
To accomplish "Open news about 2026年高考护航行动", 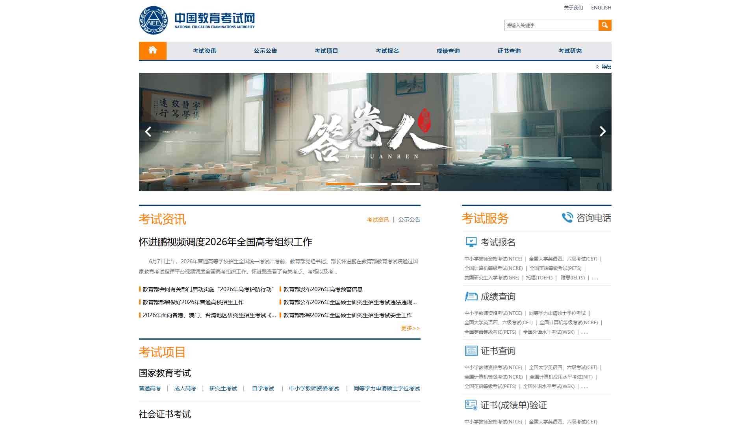I will (x=208, y=289).
